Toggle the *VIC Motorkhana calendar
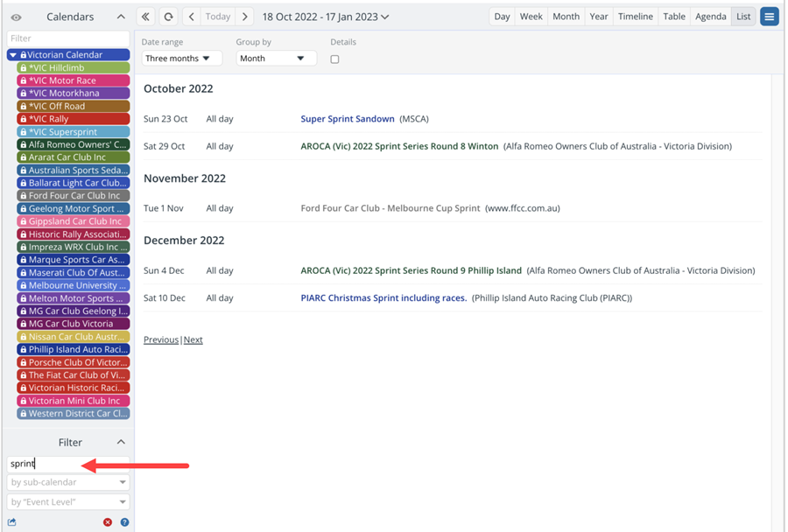Image resolution: width=788 pixels, height=532 pixels. [x=74, y=93]
